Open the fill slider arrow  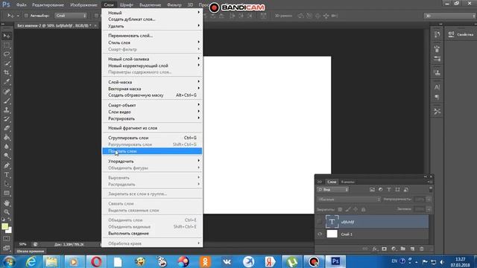pos(429,209)
